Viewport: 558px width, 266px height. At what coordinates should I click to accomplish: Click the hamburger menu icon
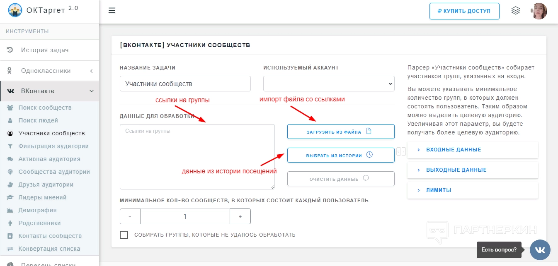click(112, 11)
